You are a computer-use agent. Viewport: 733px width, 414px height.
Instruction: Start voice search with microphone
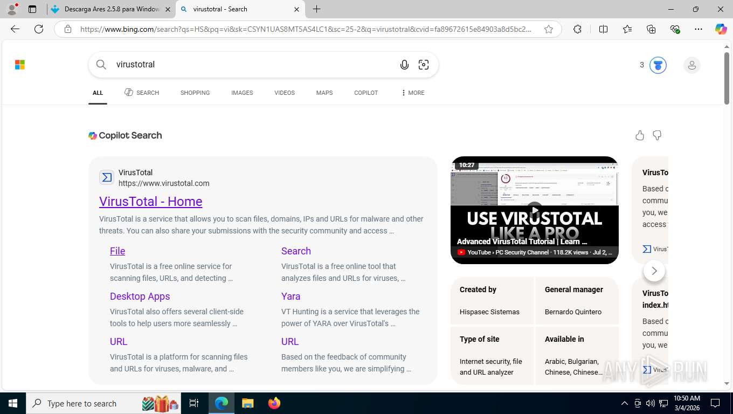coord(404,65)
